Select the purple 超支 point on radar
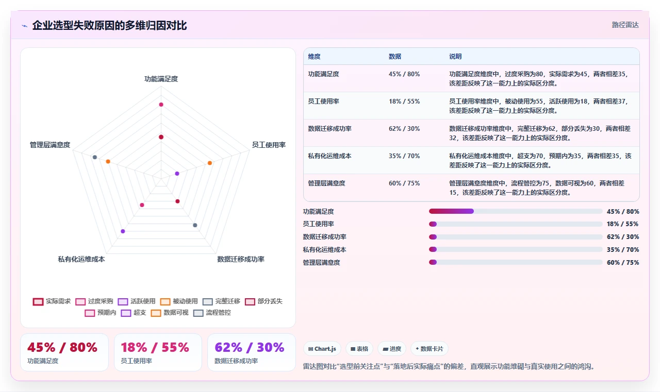Viewport: 660px width, 392px height. (123, 231)
